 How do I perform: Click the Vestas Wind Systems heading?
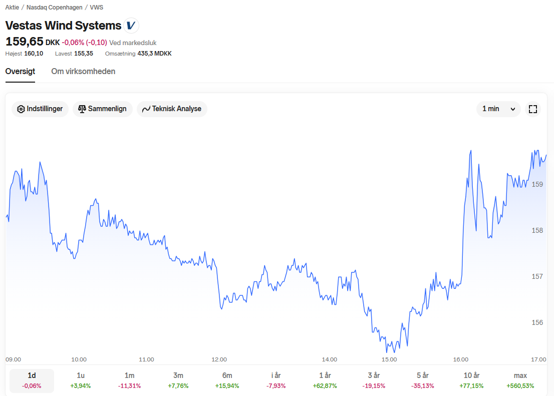point(63,26)
